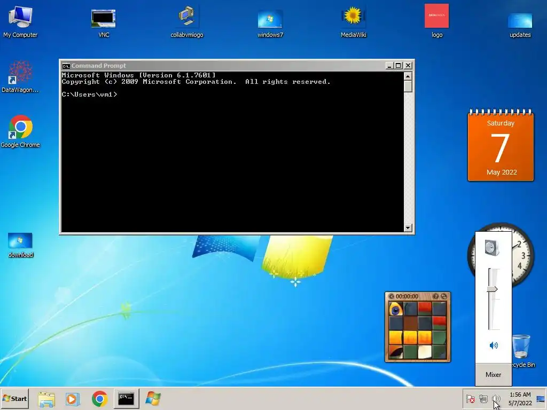Image resolution: width=547 pixels, height=410 pixels.
Task: Click the puzzle gadget timer pause icon
Action: click(x=391, y=296)
